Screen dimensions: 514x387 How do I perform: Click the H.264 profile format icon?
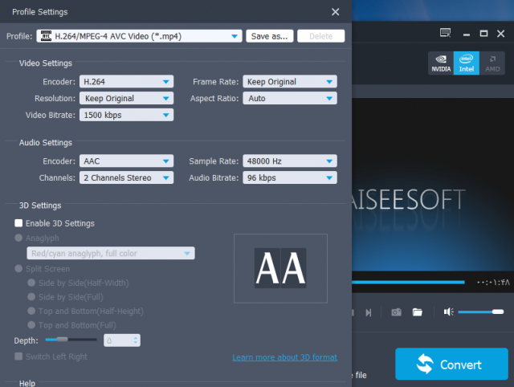click(x=46, y=36)
